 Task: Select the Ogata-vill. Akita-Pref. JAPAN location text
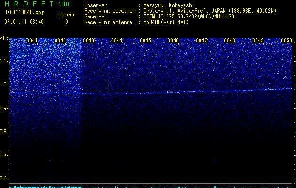click(x=210, y=11)
